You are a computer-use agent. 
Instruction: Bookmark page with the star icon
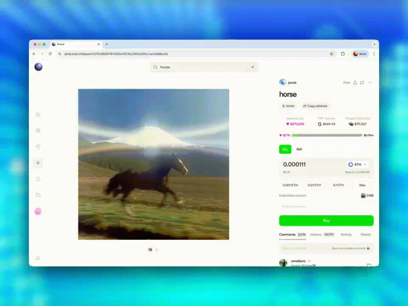click(x=331, y=54)
